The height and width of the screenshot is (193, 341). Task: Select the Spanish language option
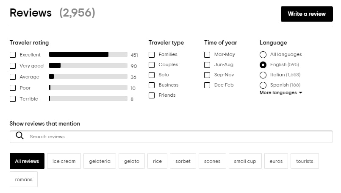coord(263,85)
